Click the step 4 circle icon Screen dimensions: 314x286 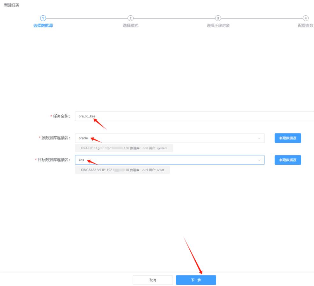coord(305,18)
